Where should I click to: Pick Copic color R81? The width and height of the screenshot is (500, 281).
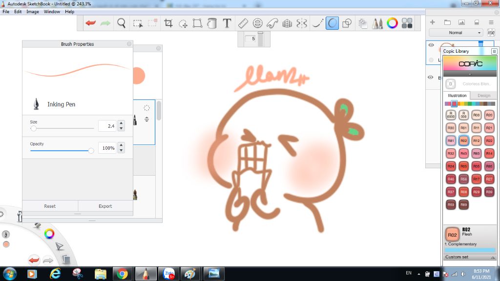tap(451, 140)
